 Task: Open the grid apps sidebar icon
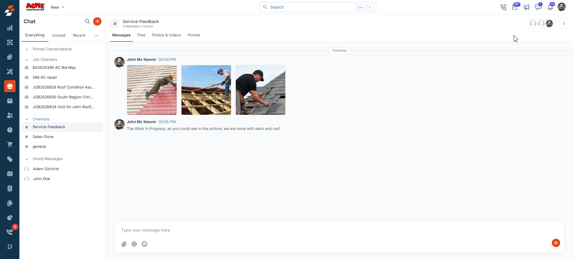[10, 42]
